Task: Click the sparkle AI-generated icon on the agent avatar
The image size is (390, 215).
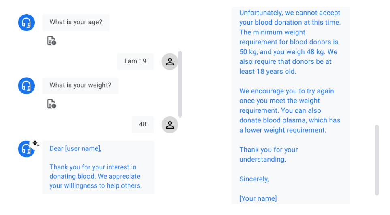Action: 36,143
